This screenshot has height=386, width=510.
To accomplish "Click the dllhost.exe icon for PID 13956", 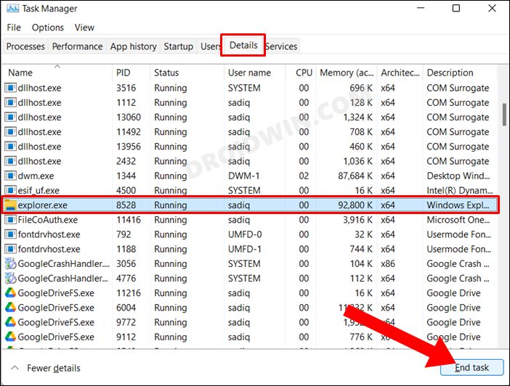I will tap(10, 147).
